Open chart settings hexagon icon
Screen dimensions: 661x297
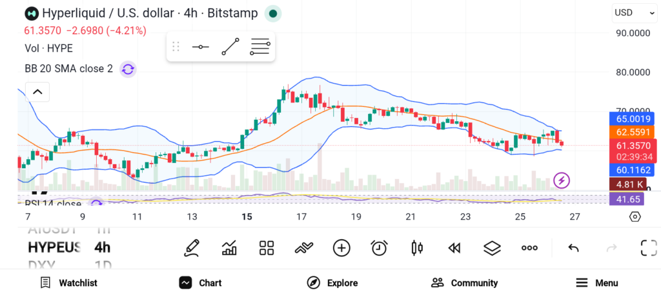click(635, 216)
